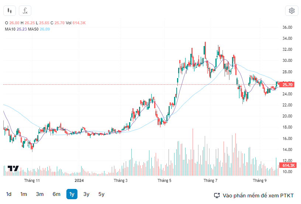301x204 pixels.
Task: Click the 25.70 current price label
Action: pos(287,85)
